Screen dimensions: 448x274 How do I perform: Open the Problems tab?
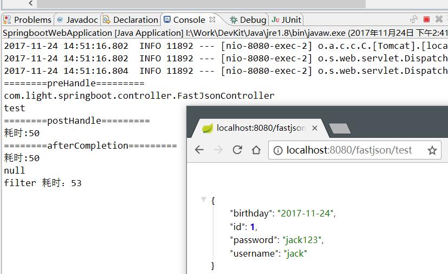coord(28,20)
